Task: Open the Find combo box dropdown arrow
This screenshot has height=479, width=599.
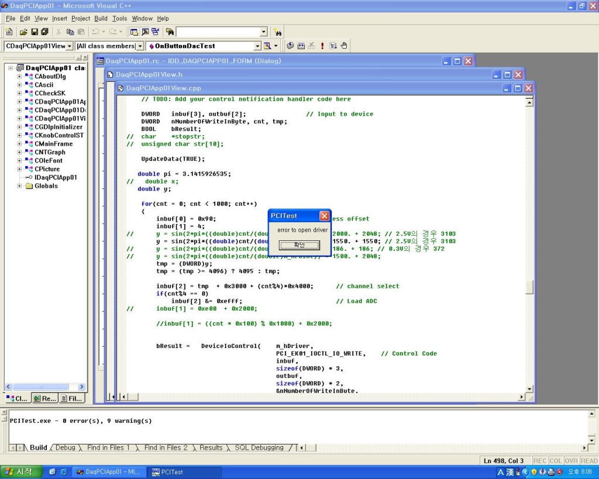Action: pyautogui.click(x=264, y=32)
